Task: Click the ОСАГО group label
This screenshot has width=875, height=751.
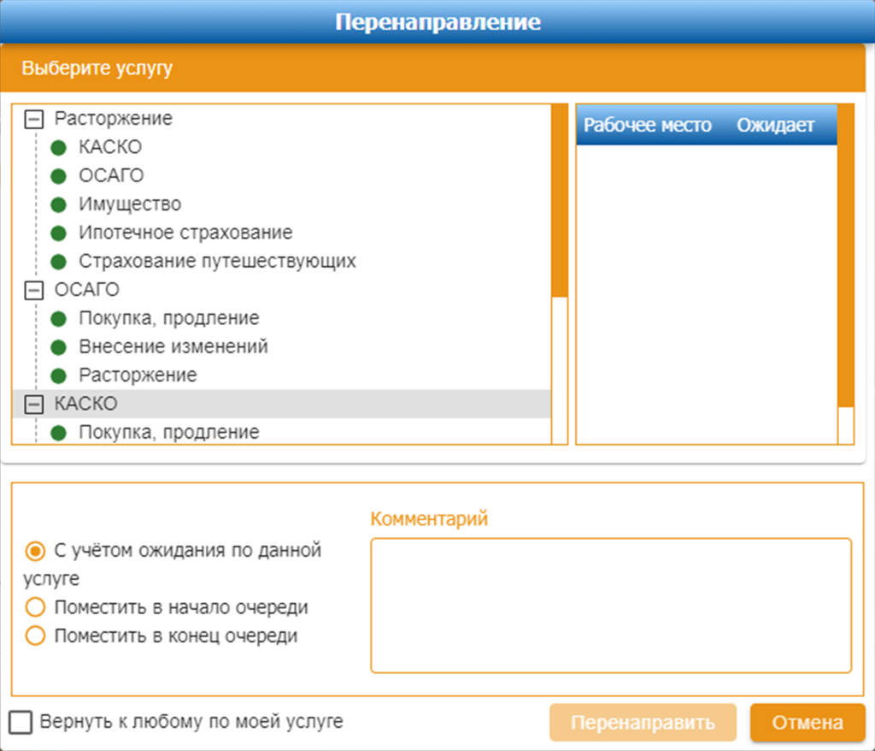Action: coord(86,289)
